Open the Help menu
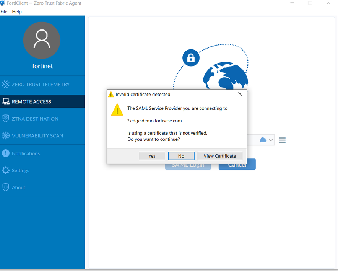 pyautogui.click(x=17, y=11)
